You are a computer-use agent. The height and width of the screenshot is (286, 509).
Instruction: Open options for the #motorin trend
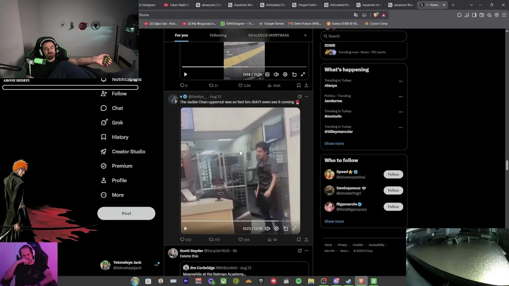tap(400, 112)
